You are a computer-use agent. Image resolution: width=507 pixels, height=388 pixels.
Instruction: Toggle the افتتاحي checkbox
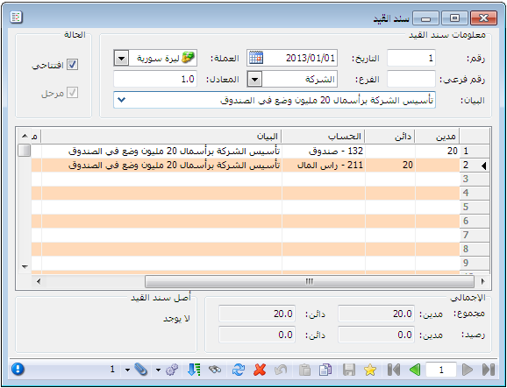point(72,65)
